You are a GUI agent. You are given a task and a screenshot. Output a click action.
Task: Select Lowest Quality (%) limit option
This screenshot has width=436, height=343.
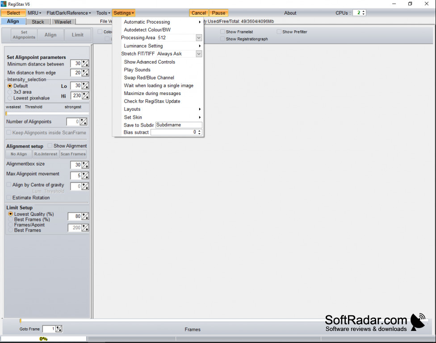click(11, 214)
